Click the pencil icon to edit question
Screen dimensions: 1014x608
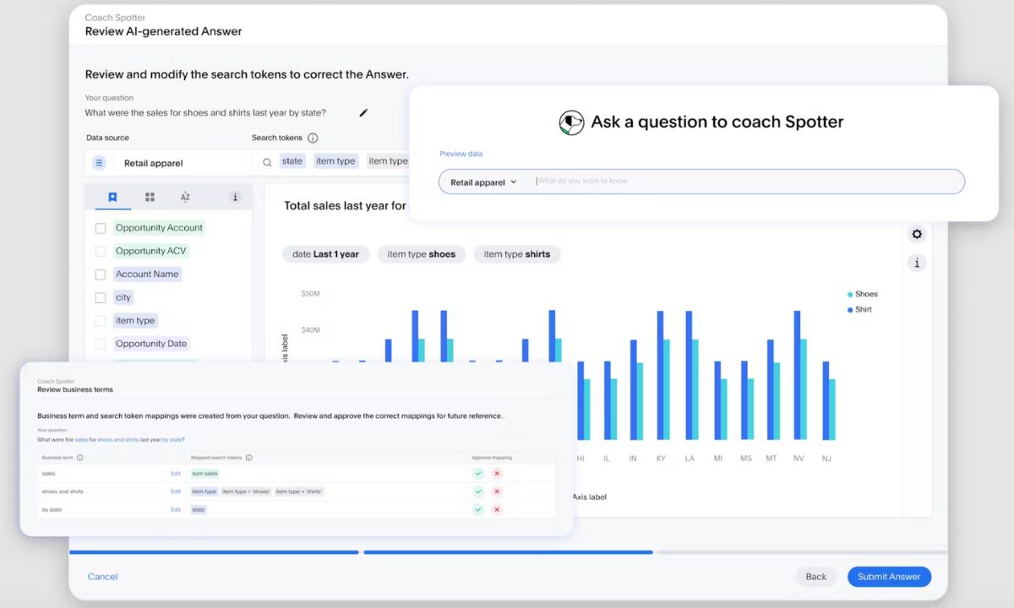(x=364, y=113)
